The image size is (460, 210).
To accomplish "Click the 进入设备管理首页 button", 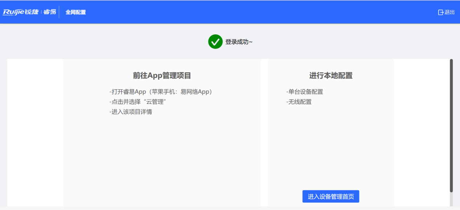I will (x=330, y=196).
